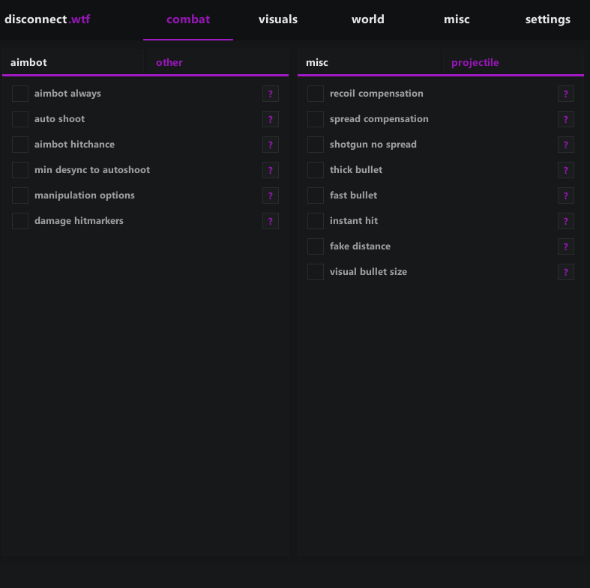
Task: Open help for recoil compensation
Action: (566, 94)
